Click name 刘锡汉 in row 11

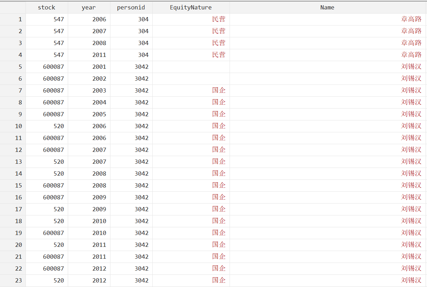[411, 138]
